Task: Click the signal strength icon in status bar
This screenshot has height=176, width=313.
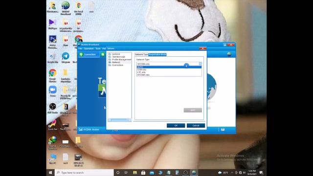Action: tap(81, 130)
